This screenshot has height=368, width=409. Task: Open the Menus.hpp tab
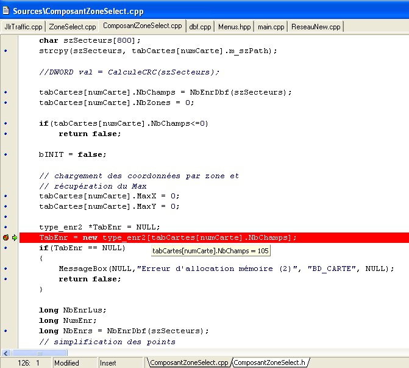[234, 27]
